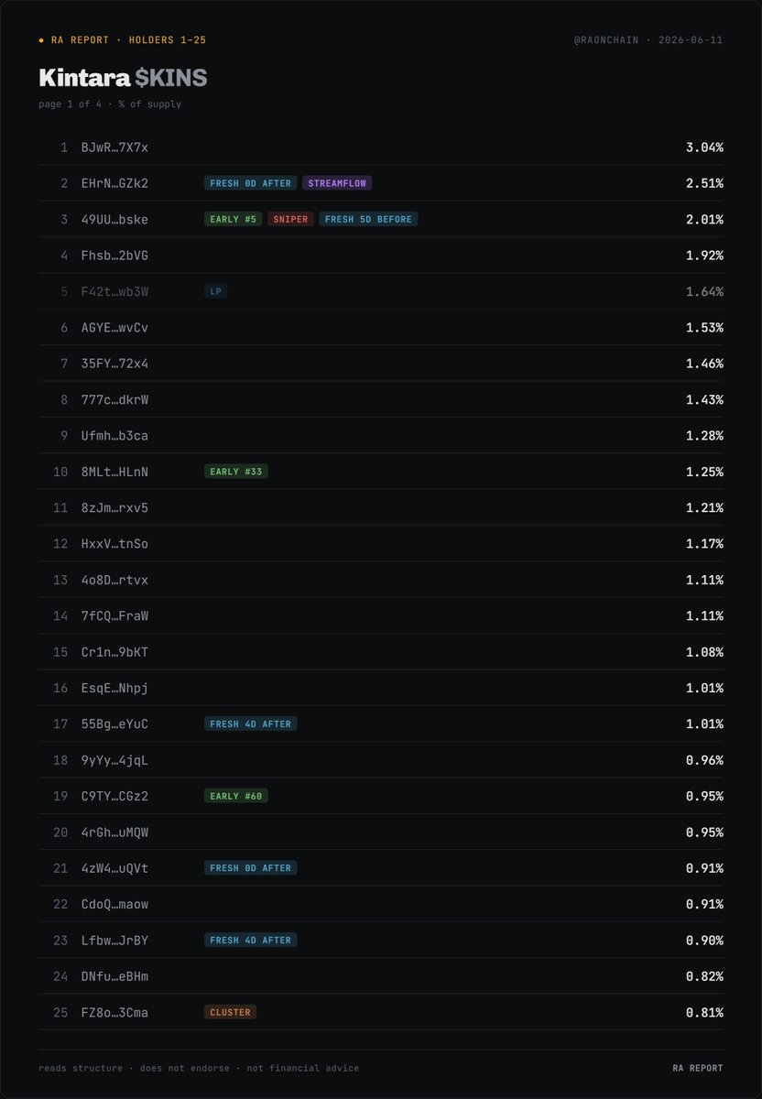Select FRESH 4D AFTER tag on holder 23
The height and width of the screenshot is (1099, 762).
click(251, 940)
